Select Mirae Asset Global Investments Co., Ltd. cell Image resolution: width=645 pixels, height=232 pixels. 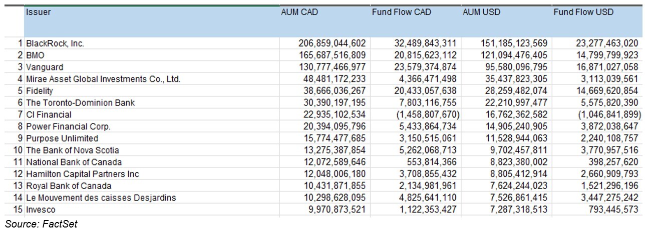(152, 79)
